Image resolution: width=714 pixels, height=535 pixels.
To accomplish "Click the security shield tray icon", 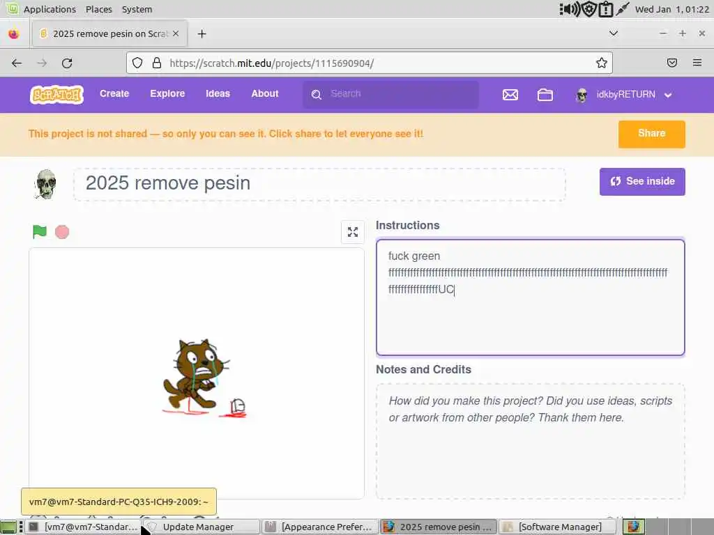I will [x=589, y=9].
